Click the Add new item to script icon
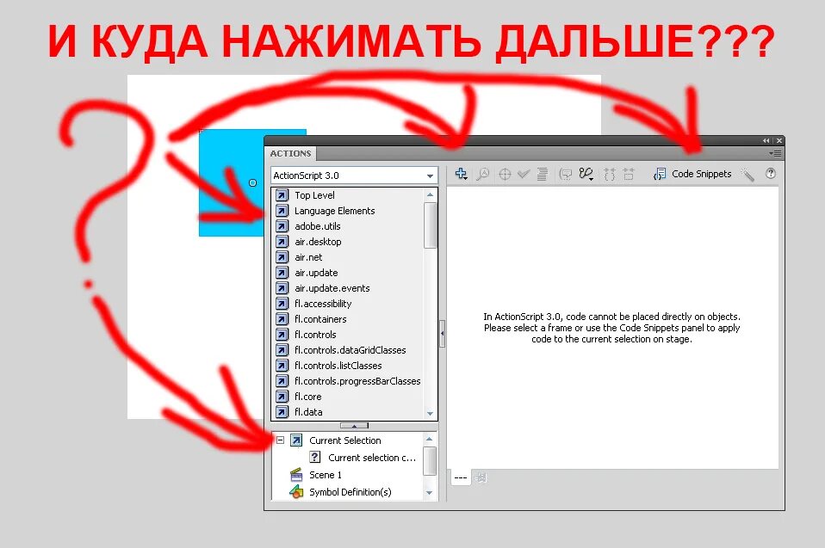Viewport: 825px width, 548px height. [x=460, y=174]
